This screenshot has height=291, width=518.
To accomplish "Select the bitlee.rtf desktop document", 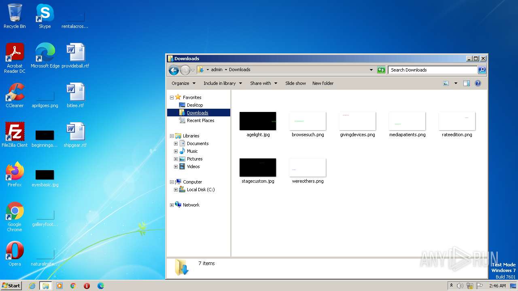I will (75, 95).
